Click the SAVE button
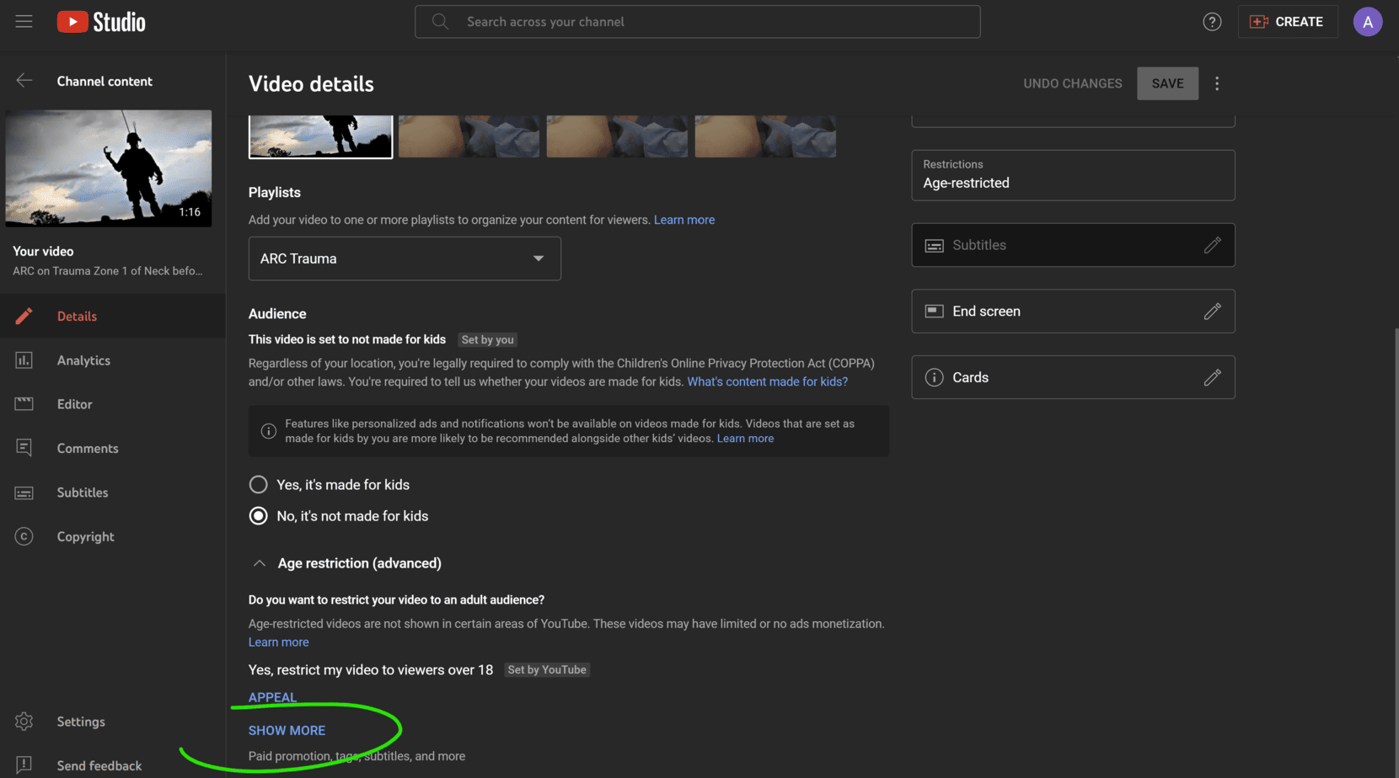 [x=1167, y=83]
